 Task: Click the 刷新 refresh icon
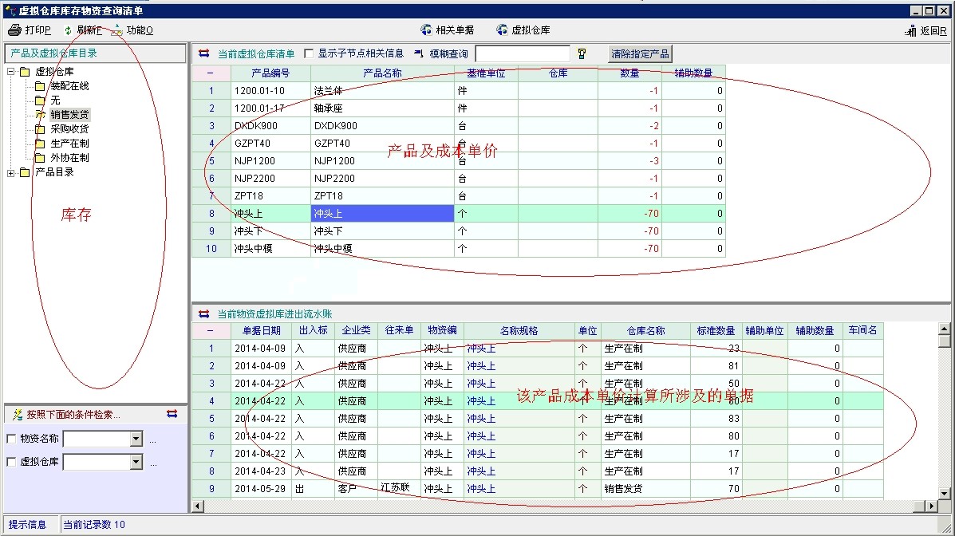(69, 30)
